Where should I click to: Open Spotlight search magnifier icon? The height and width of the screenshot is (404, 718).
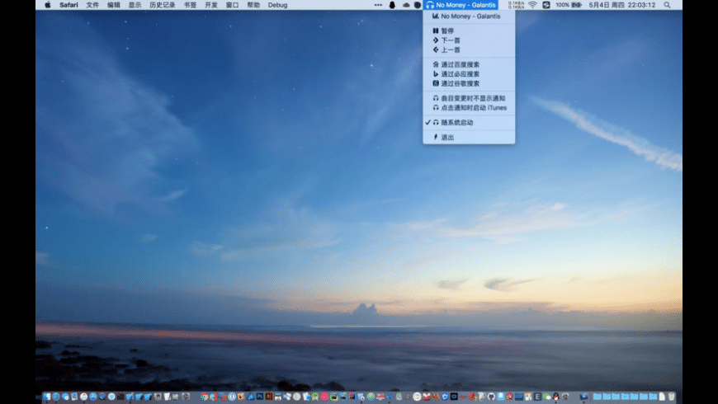pos(667,5)
